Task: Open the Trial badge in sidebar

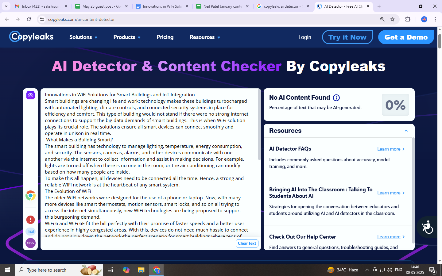Action: (x=30, y=232)
